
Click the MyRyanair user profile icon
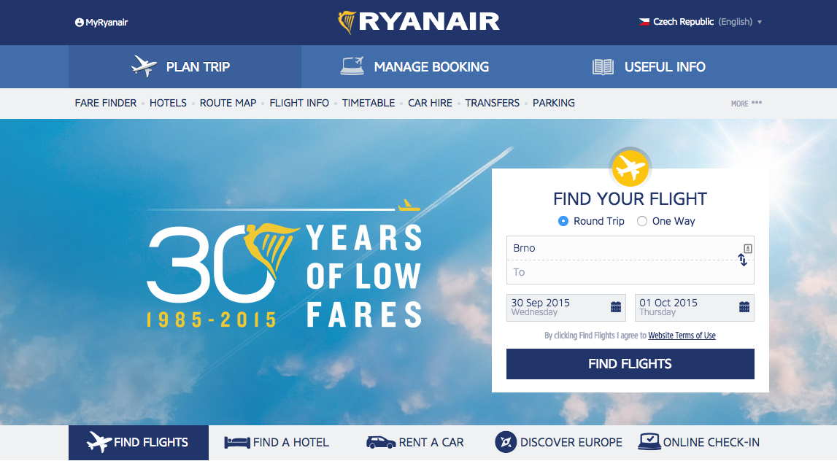(x=79, y=23)
